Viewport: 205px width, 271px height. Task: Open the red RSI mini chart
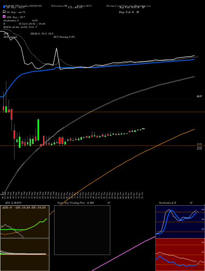180,255
